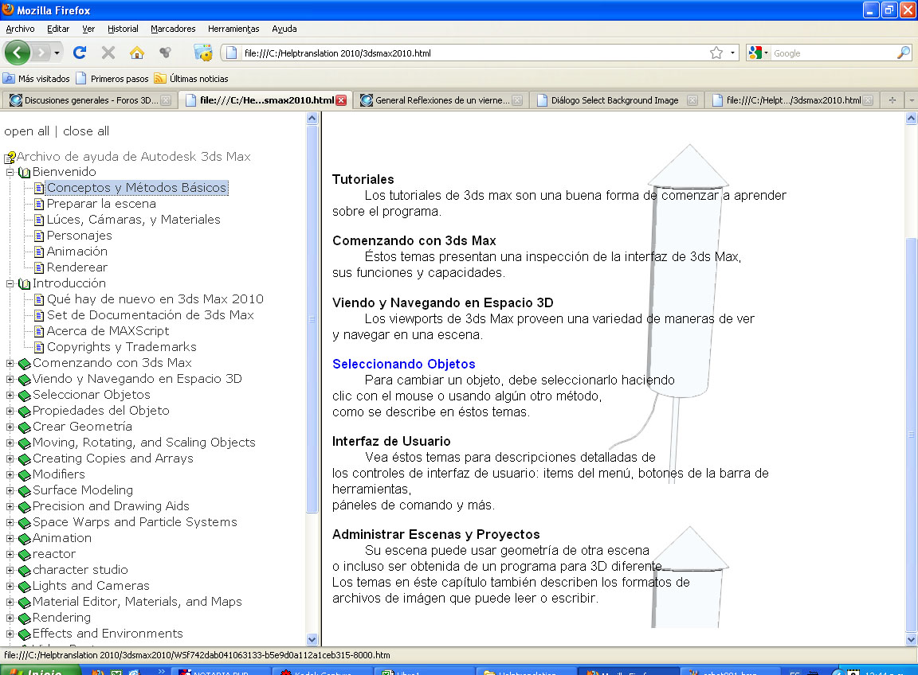918x675 pixels.
Task: Follow the Seleccionando Objetos link
Action: [x=403, y=364]
